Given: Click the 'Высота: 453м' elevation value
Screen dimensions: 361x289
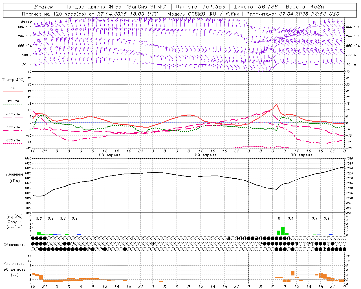Looking at the screenshot, I should coord(305,7).
